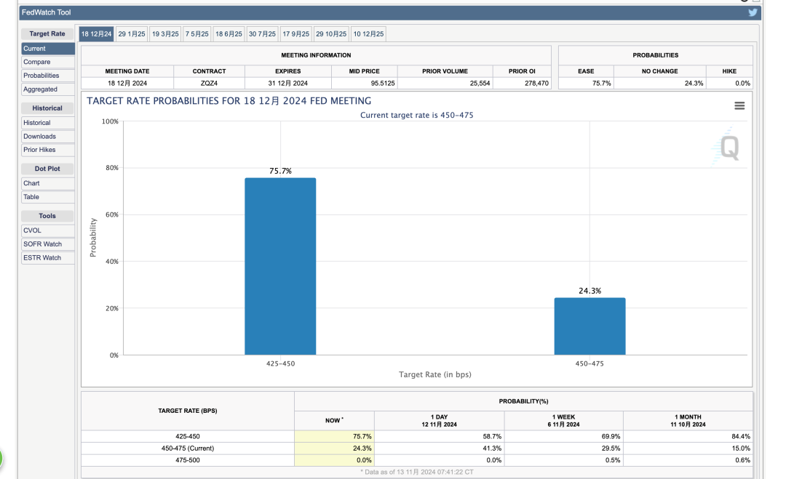Click the FedWatch Tool title
This screenshot has width=786, height=479.
click(46, 12)
